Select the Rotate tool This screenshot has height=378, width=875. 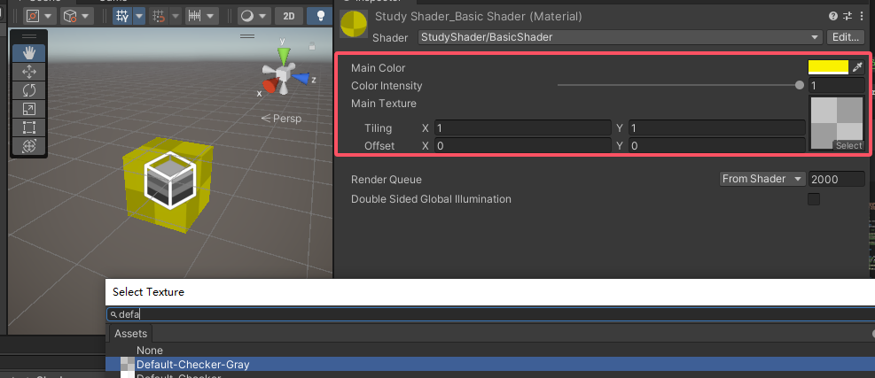28,89
